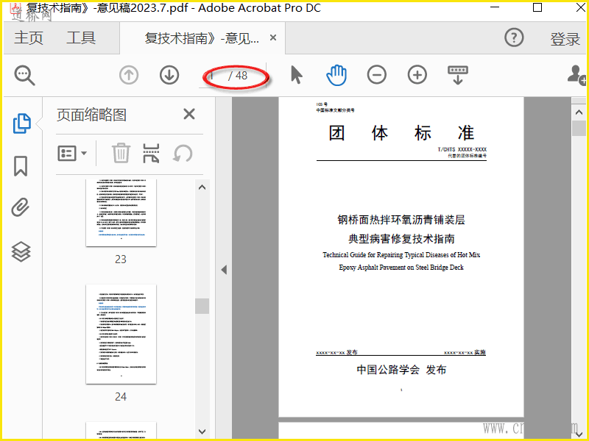The height and width of the screenshot is (441, 589).
Task: Click the page label 23 under thumbnail
Action: click(121, 259)
